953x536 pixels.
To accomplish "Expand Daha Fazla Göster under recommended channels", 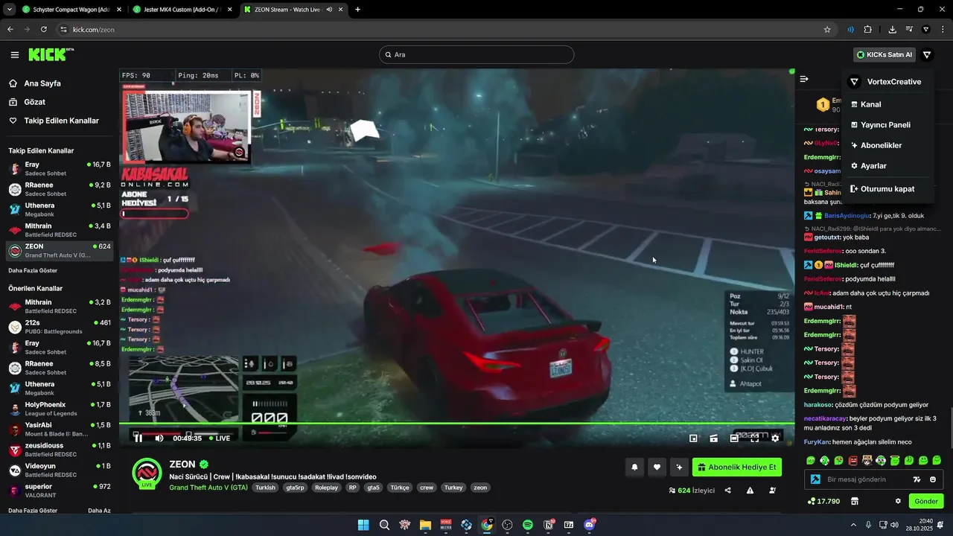I will [x=33, y=511].
